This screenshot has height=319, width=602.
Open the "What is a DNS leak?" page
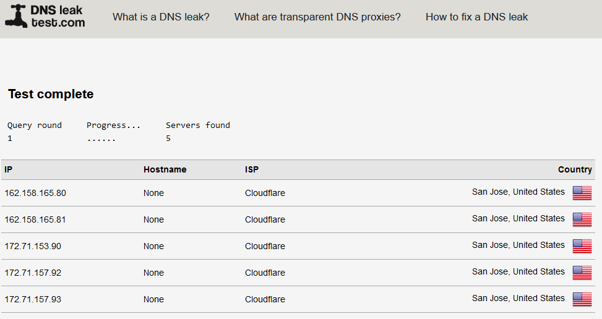pyautogui.click(x=161, y=17)
